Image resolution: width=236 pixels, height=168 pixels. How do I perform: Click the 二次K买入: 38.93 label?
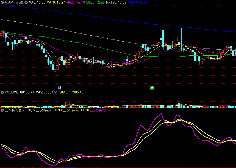point(49,110)
